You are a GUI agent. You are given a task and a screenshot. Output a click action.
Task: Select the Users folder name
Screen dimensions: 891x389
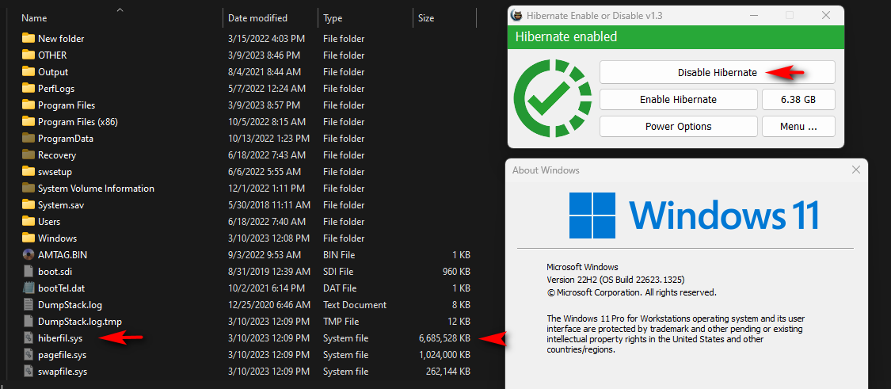(x=49, y=221)
